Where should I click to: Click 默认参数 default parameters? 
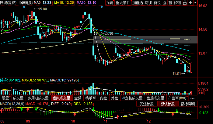coord(167,104)
